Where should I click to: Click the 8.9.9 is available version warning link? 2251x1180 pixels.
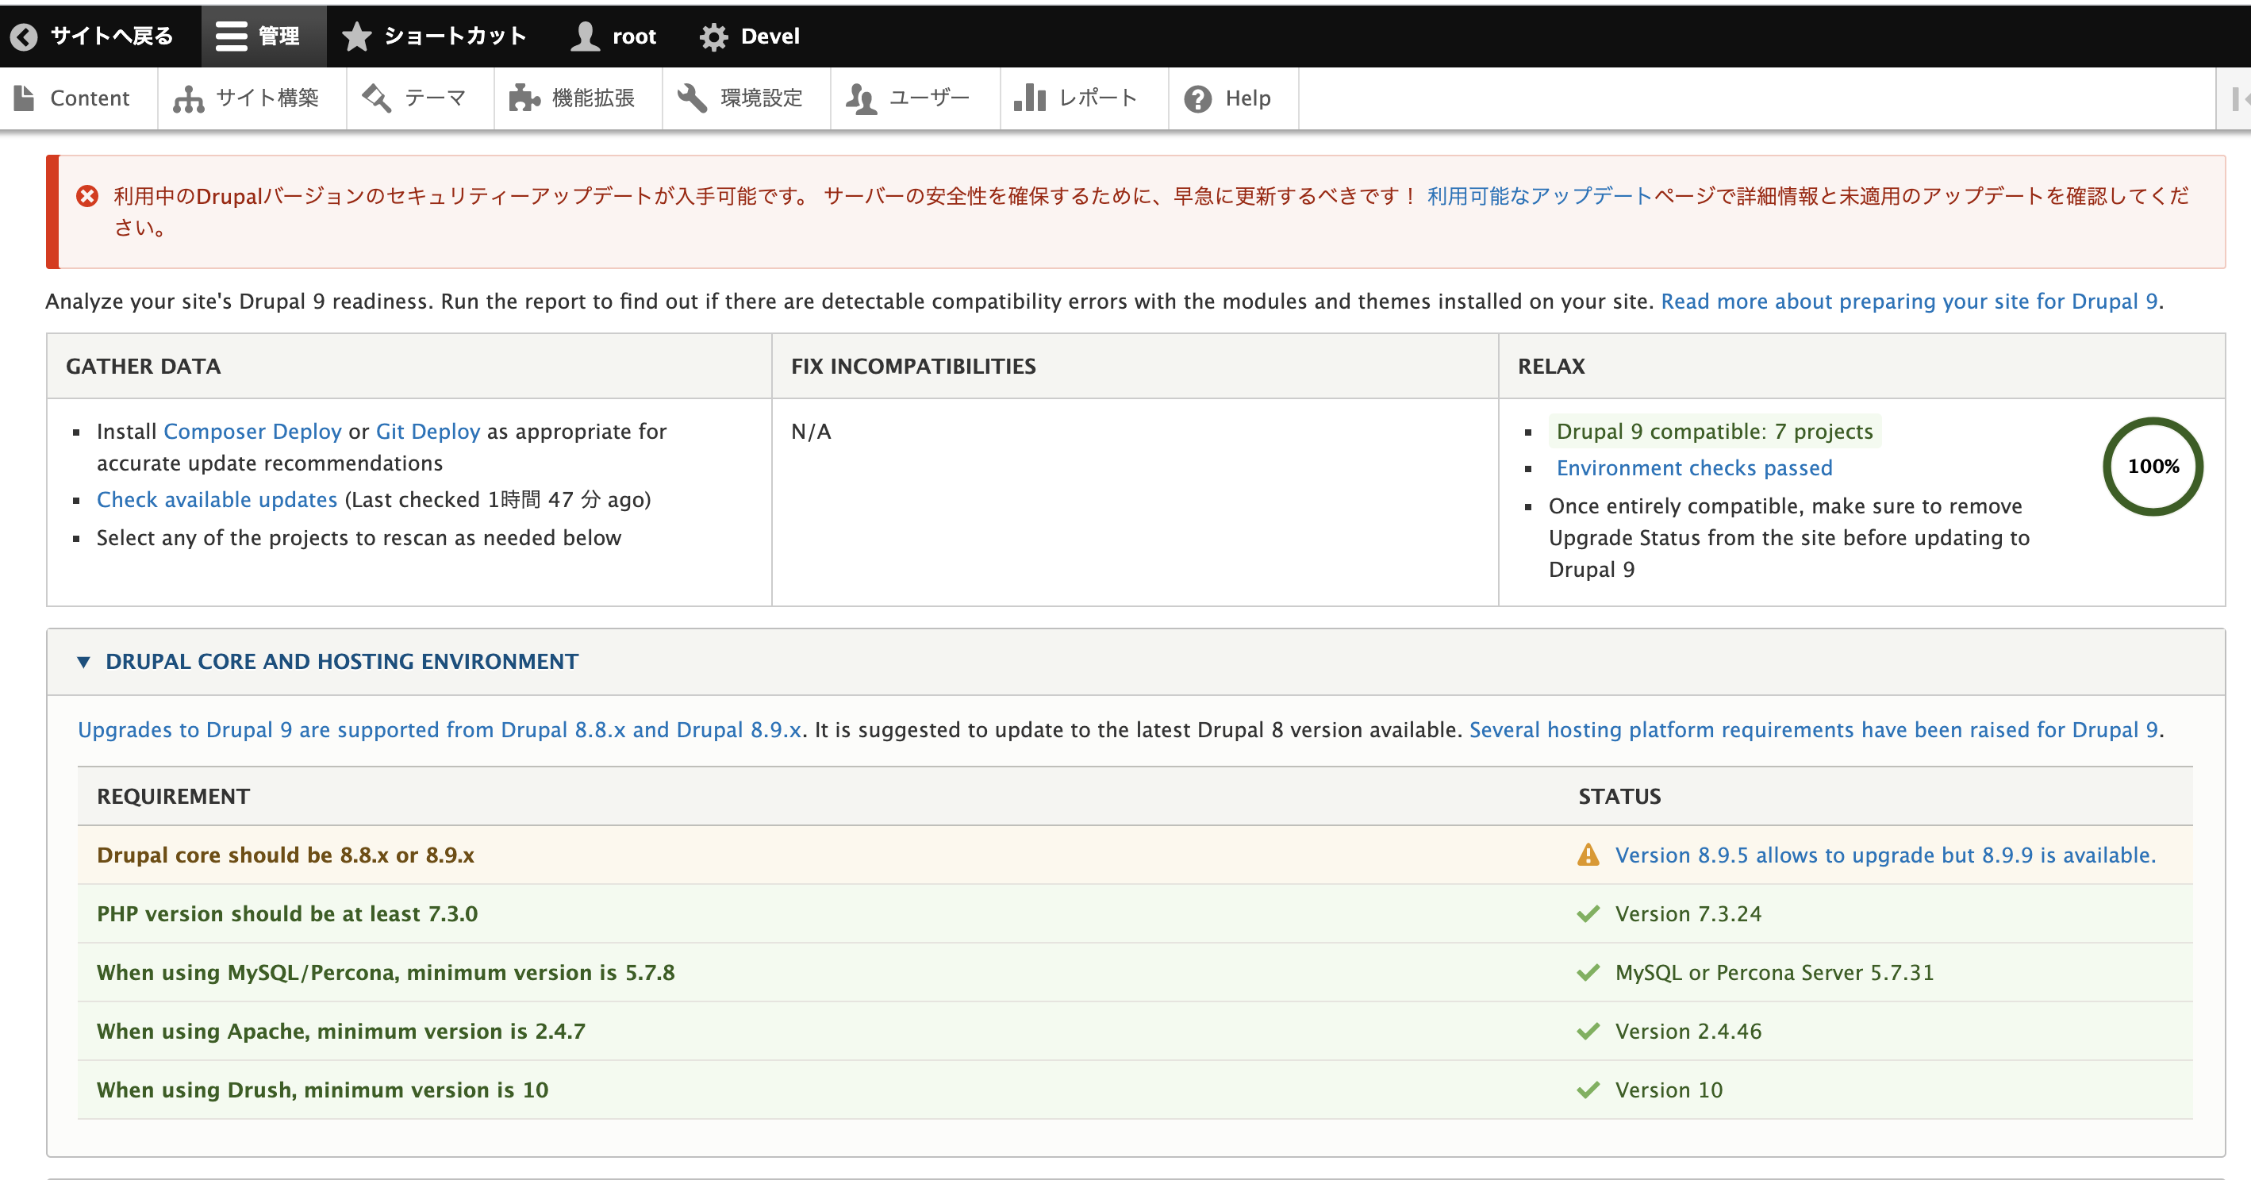pos(1885,855)
